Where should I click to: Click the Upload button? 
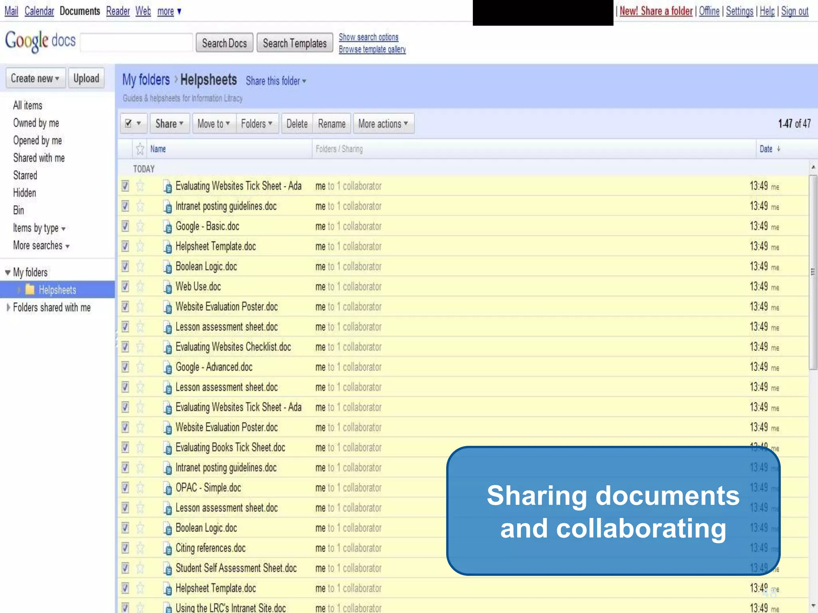(86, 78)
